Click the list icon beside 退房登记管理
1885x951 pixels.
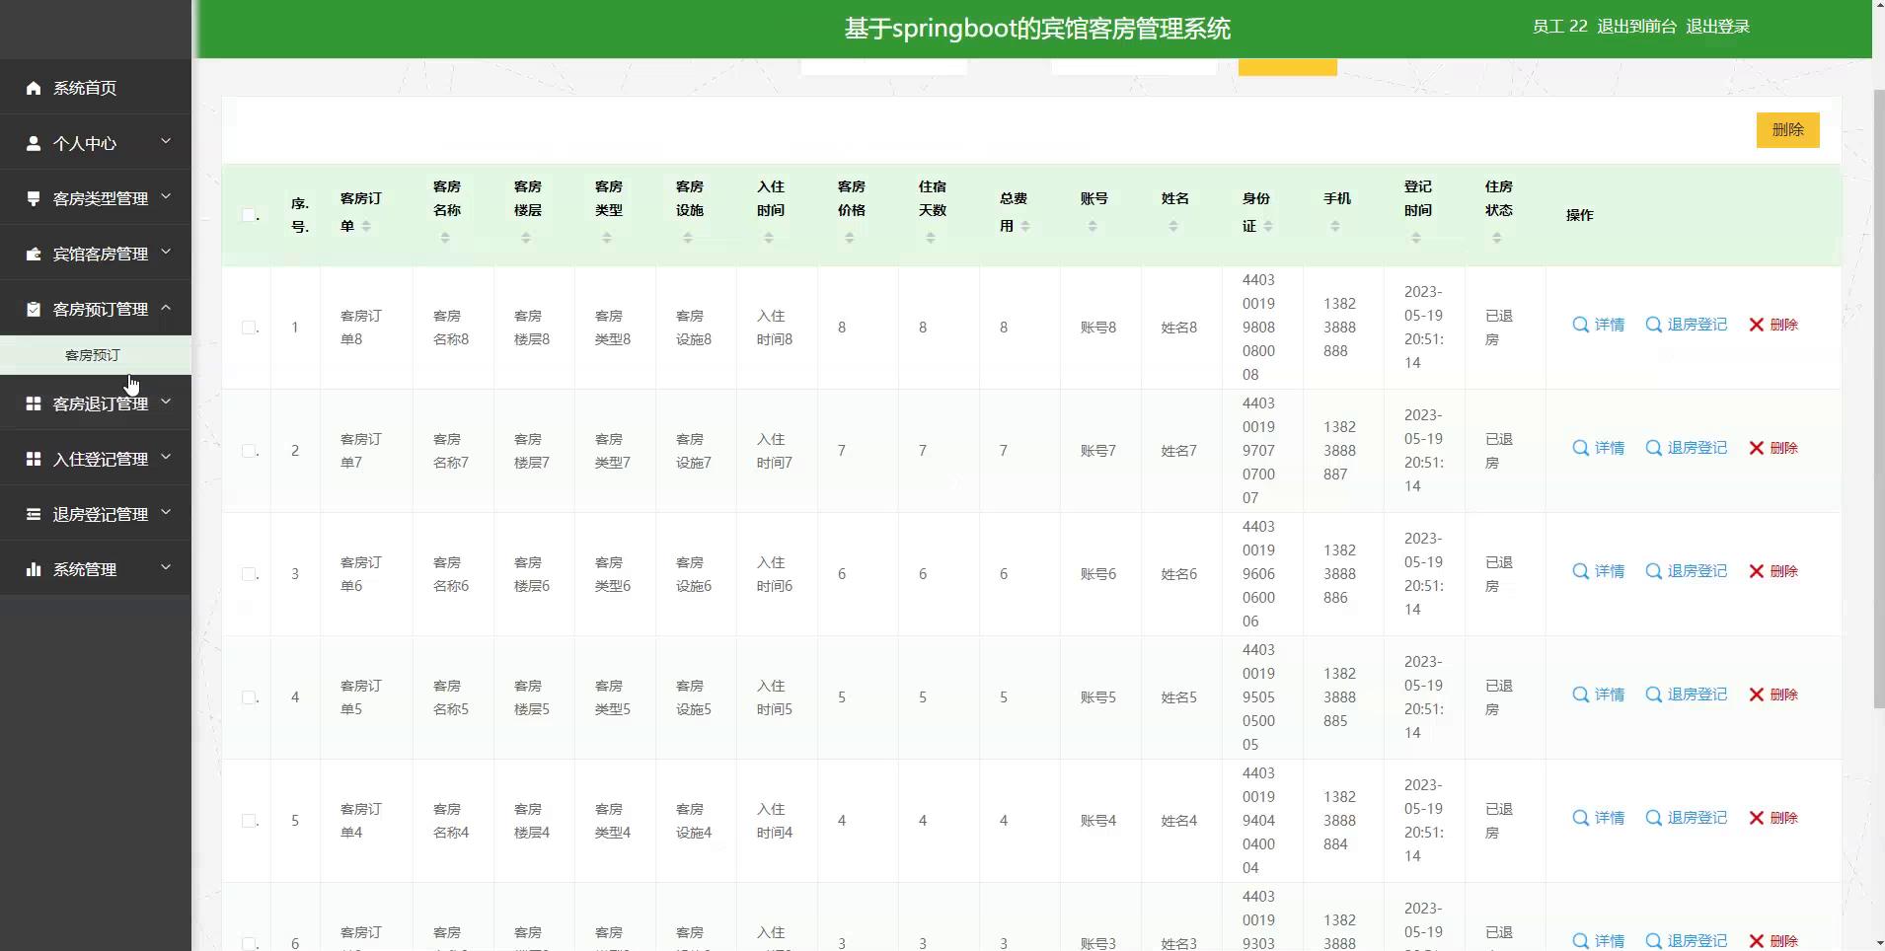[x=34, y=514]
